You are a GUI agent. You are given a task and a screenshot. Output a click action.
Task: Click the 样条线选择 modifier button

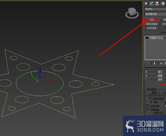click(152, 24)
